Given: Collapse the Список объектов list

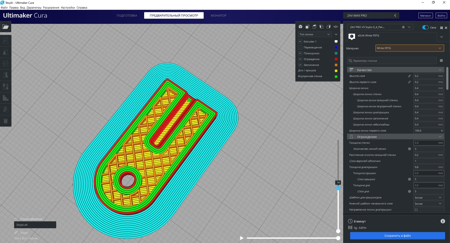Looking at the screenshot, I should [16, 219].
